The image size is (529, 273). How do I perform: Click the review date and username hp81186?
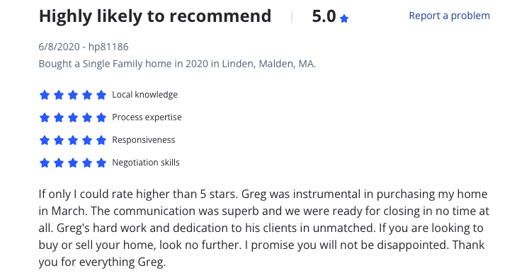pyautogui.click(x=84, y=47)
